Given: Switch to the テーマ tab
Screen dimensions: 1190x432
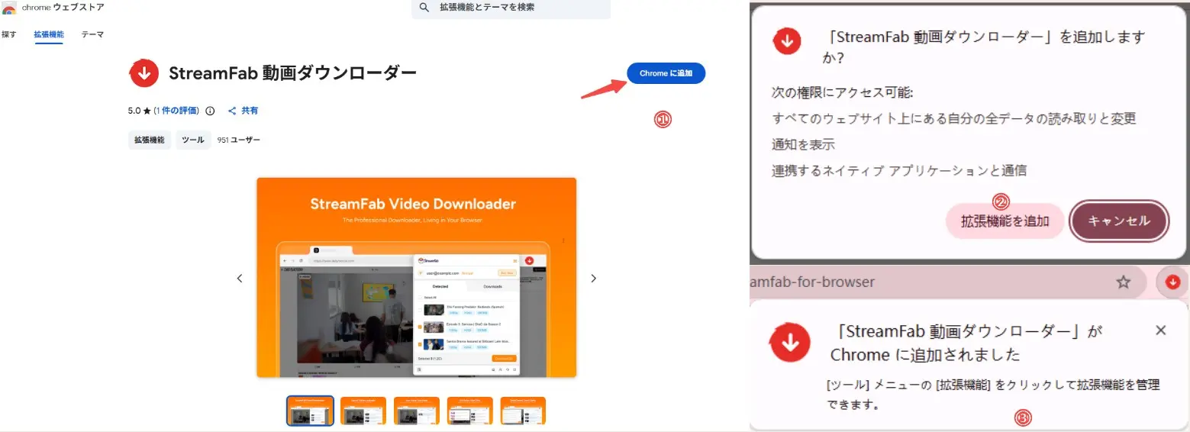Looking at the screenshot, I should point(92,34).
